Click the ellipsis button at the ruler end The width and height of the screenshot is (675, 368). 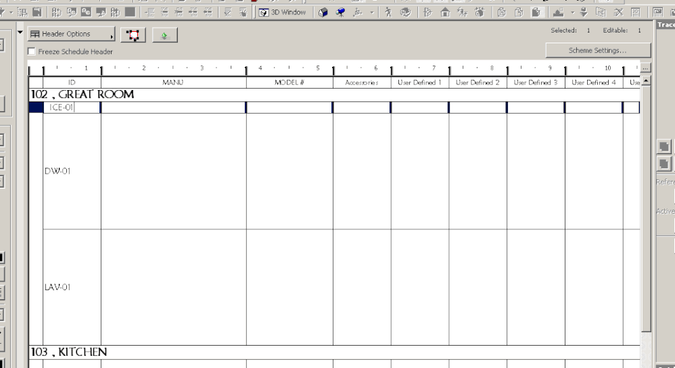[645, 68]
